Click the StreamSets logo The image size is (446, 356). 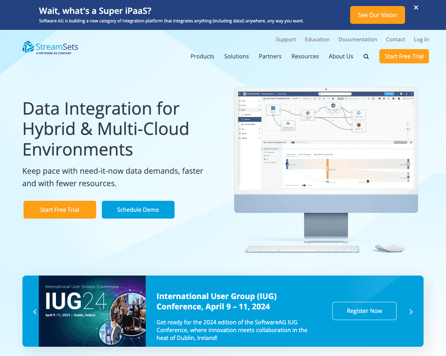coord(50,48)
